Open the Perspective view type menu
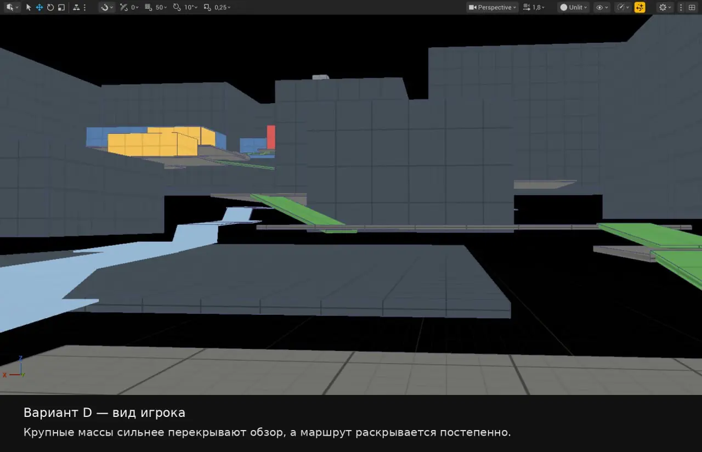This screenshot has height=452, width=702. [492, 7]
